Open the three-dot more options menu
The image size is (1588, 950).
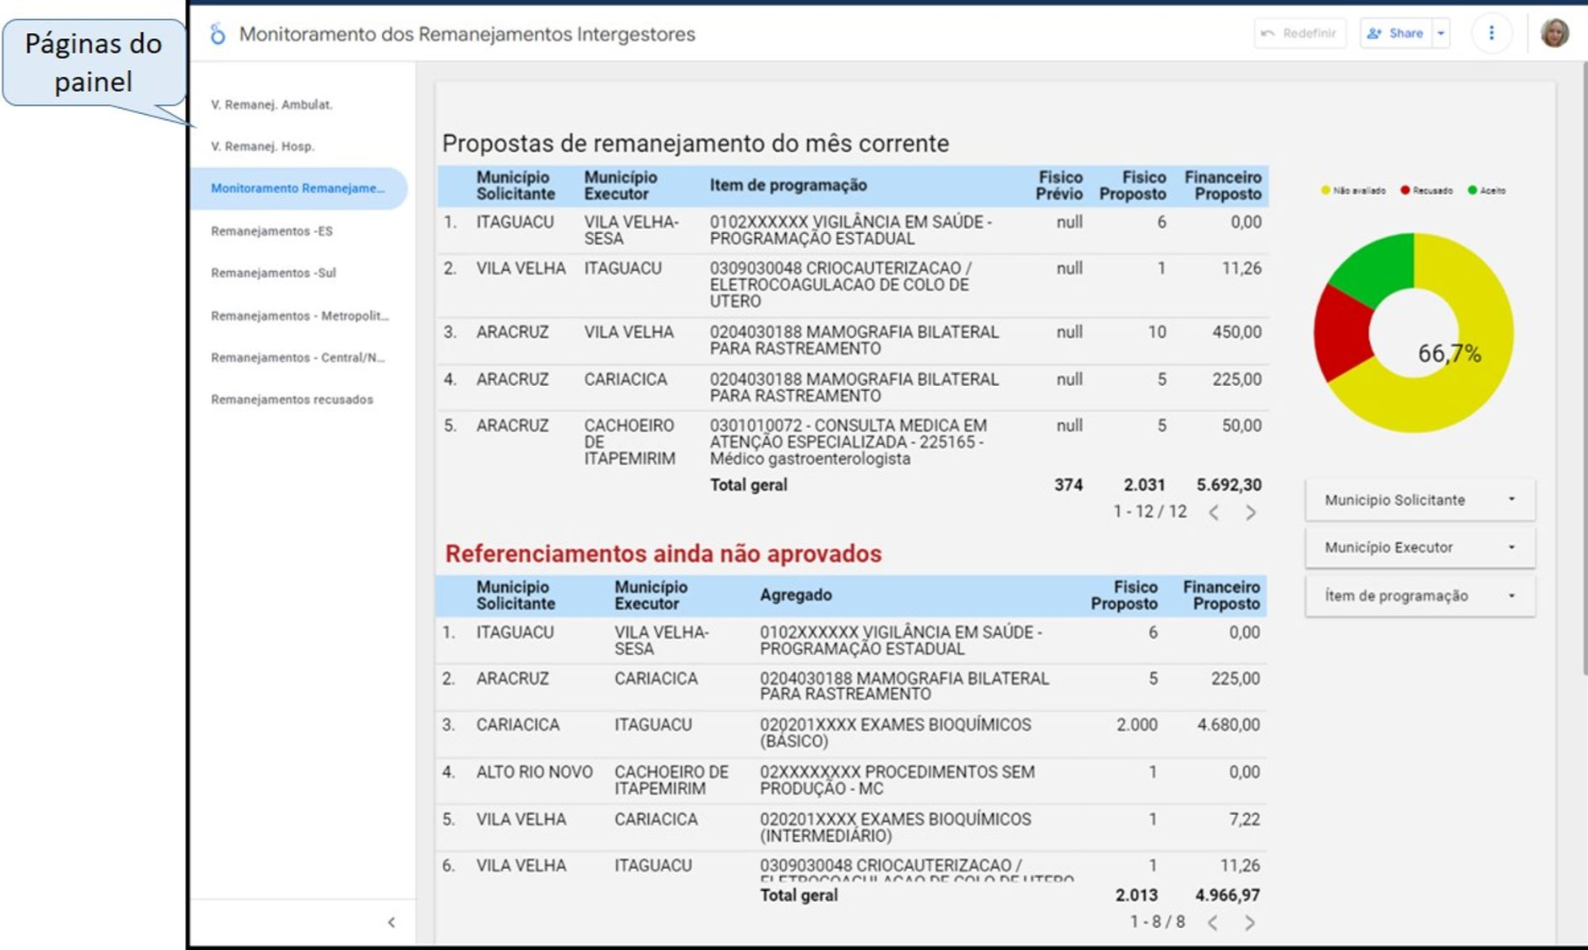click(1491, 33)
